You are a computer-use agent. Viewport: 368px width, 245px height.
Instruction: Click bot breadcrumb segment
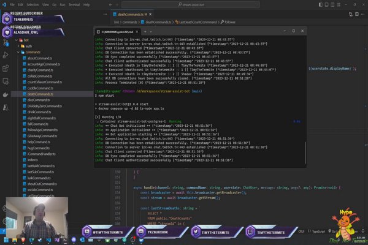[x=117, y=22]
